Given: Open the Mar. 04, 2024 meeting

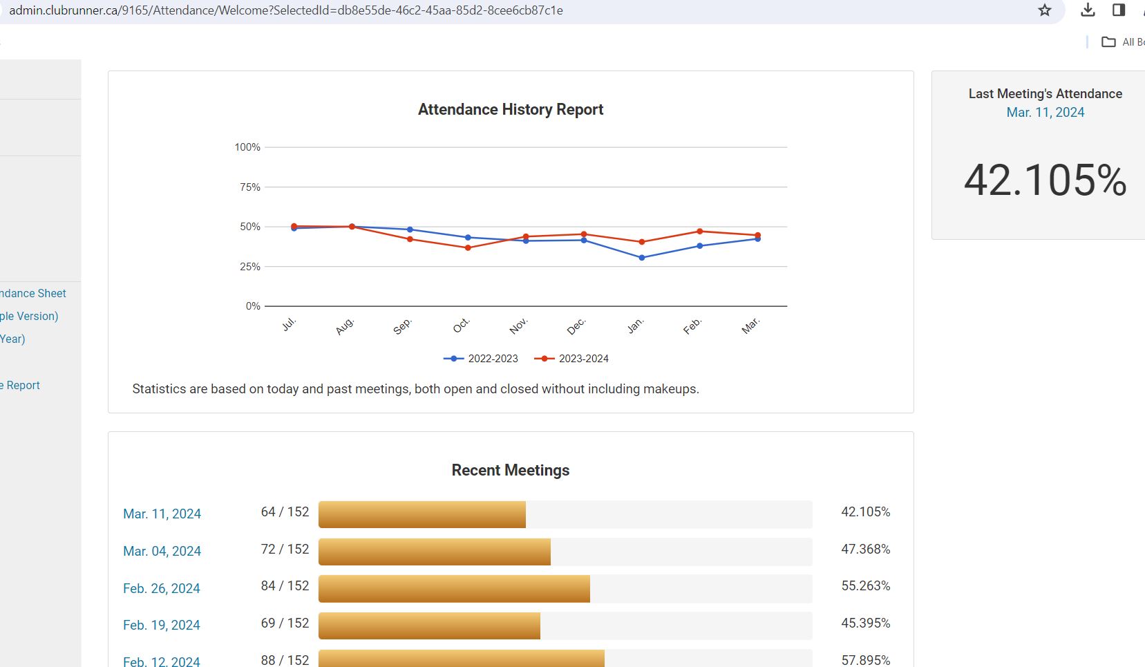Looking at the screenshot, I should click(x=162, y=551).
